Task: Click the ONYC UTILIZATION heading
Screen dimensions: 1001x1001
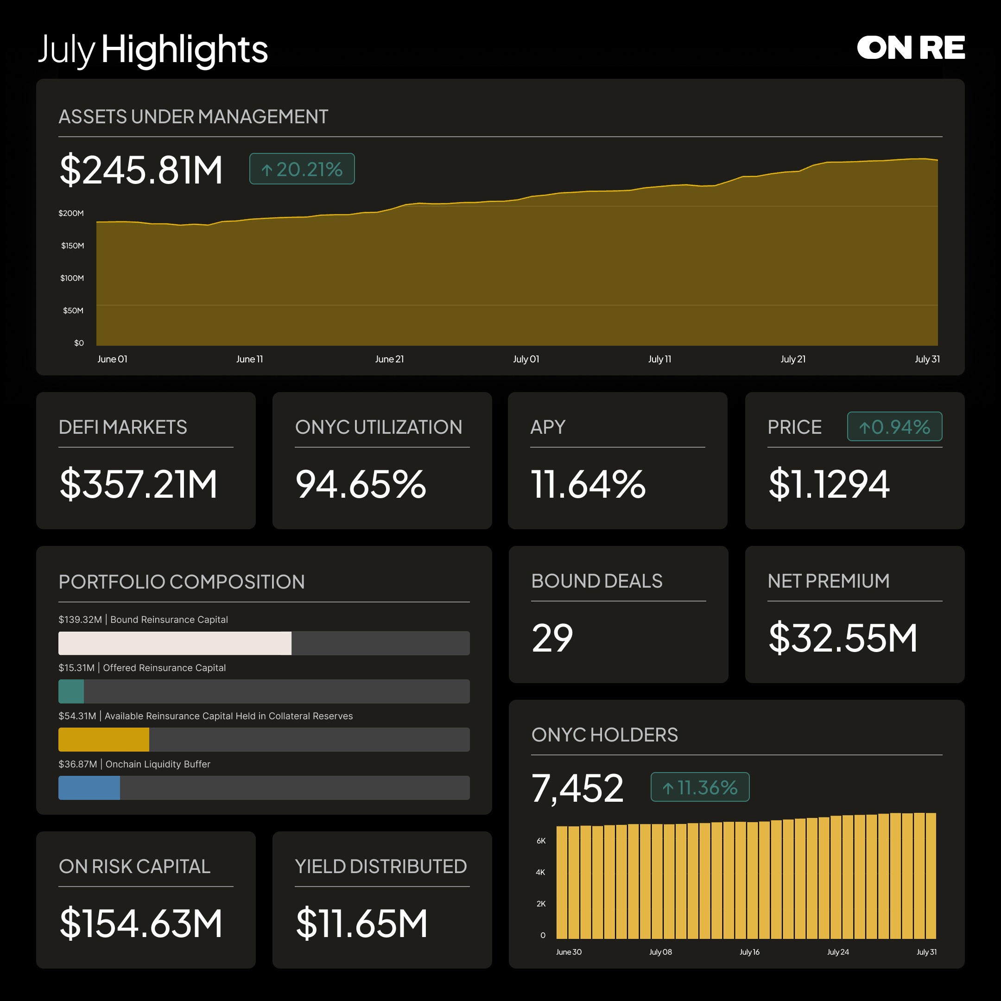Action: [378, 427]
